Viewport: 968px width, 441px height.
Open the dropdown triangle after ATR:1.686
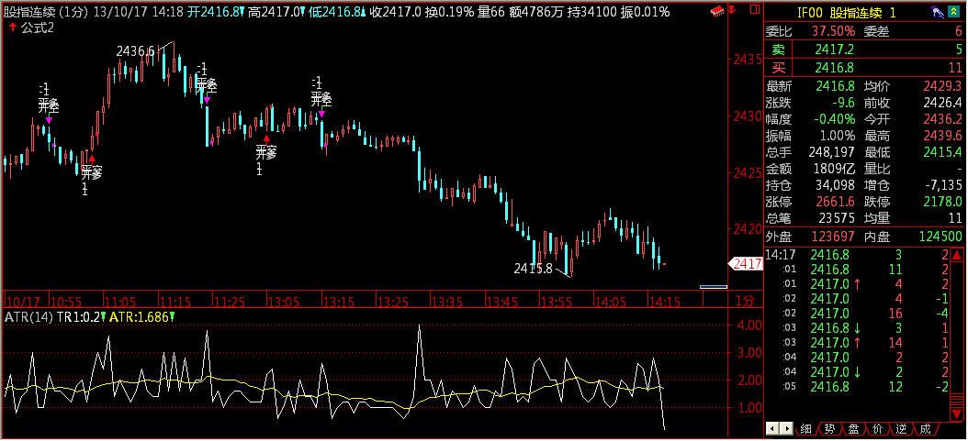click(172, 316)
